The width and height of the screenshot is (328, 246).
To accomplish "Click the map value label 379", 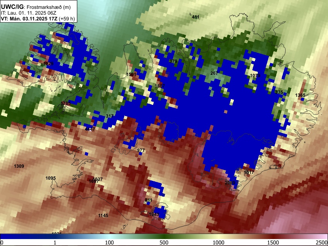I will 173,61.
